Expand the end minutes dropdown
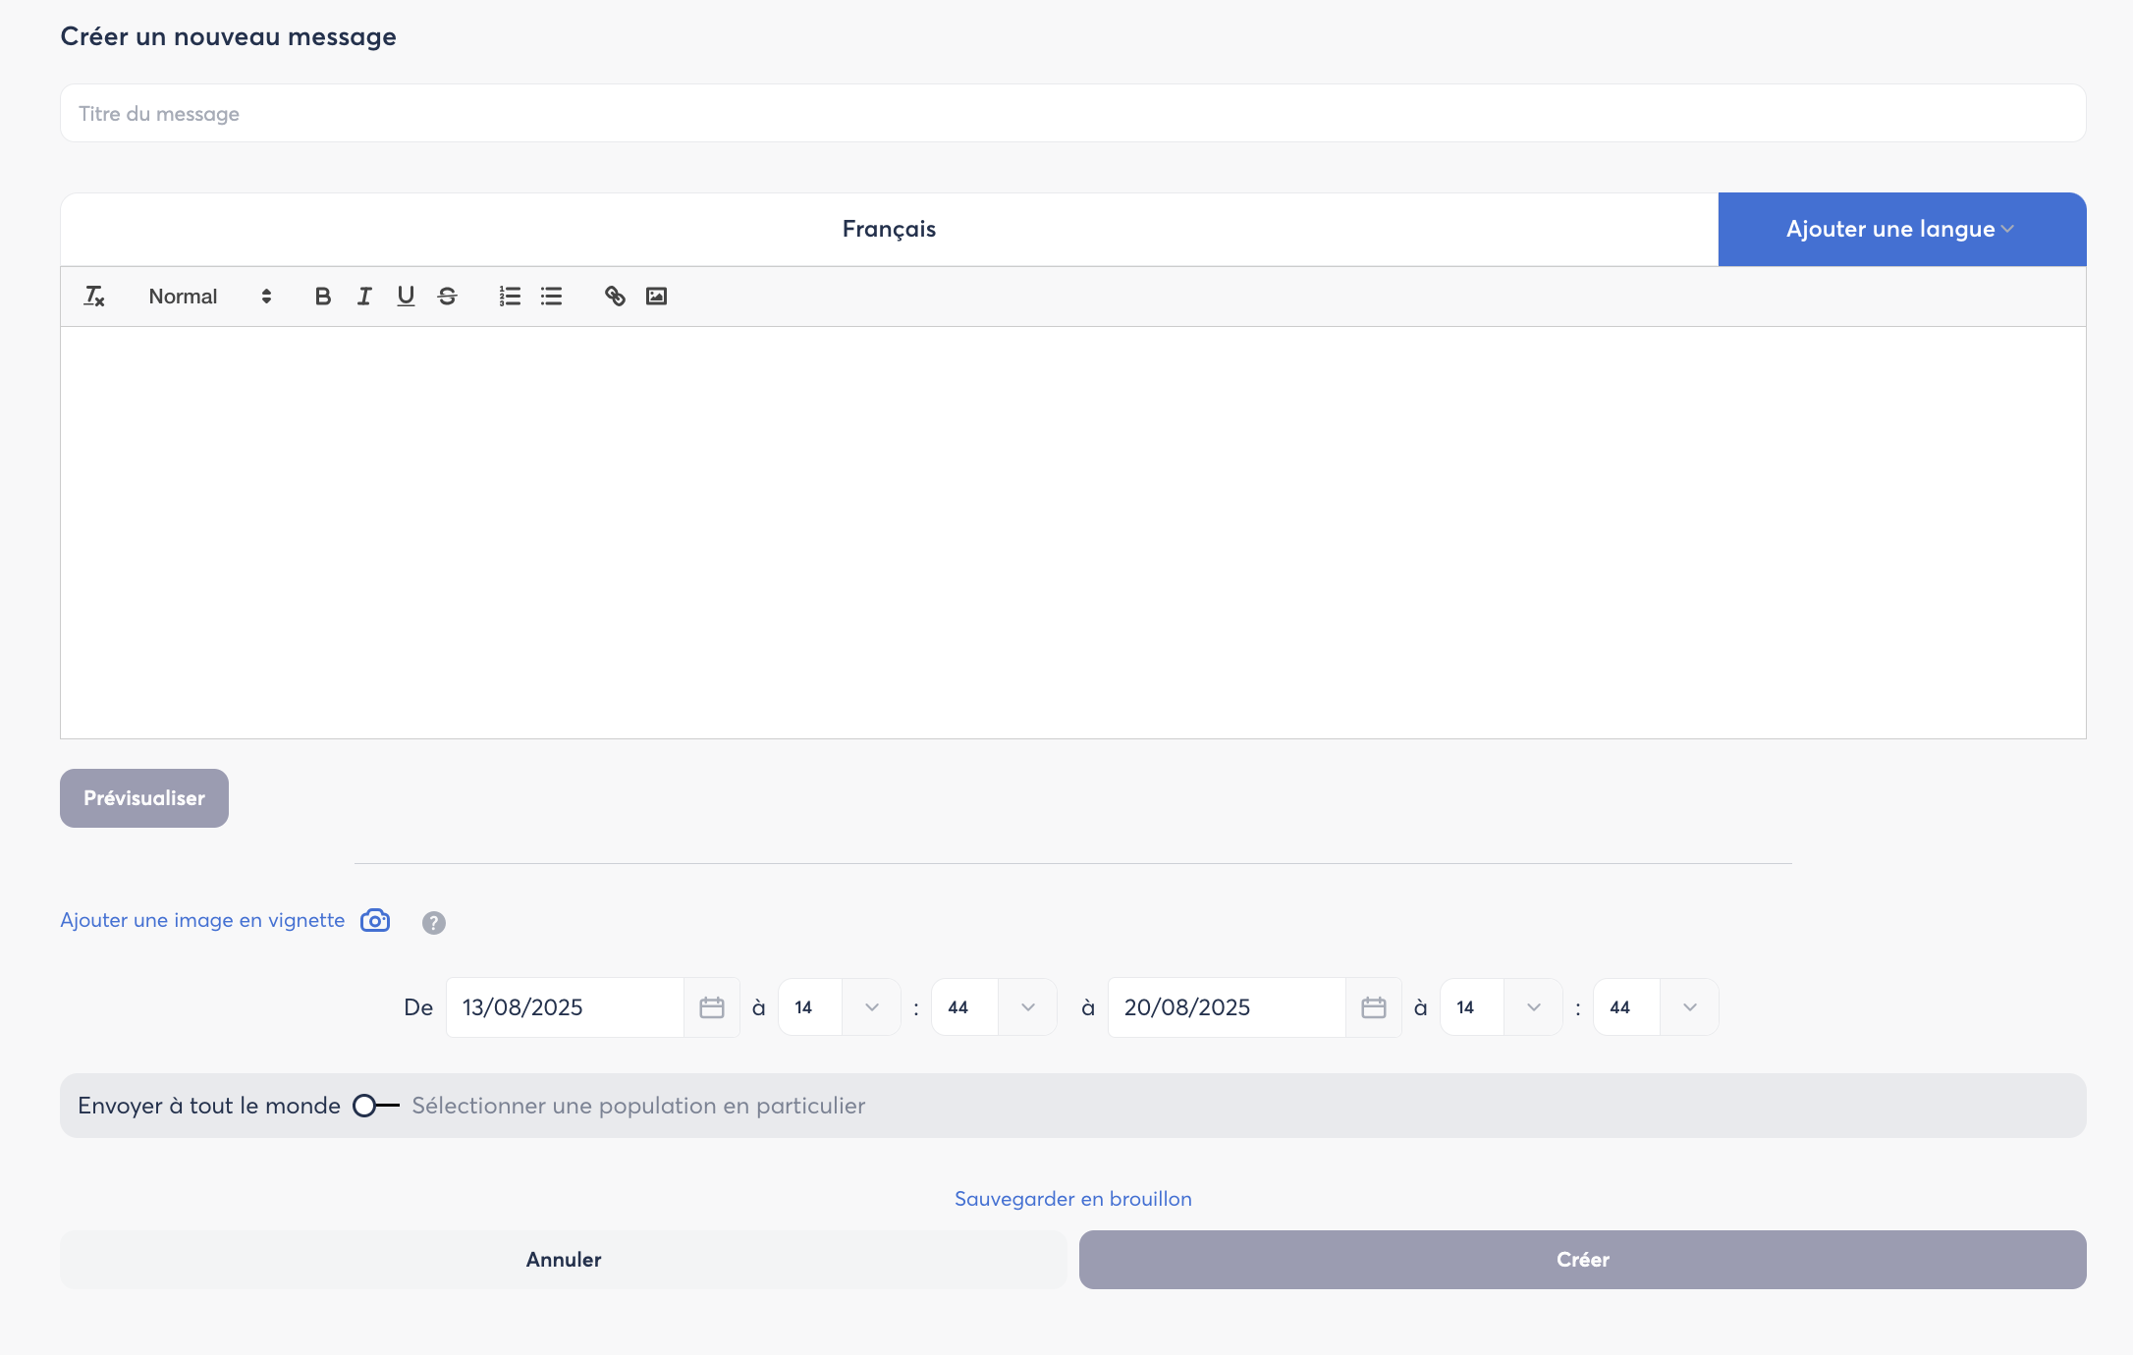The width and height of the screenshot is (2133, 1355). 1689,1007
